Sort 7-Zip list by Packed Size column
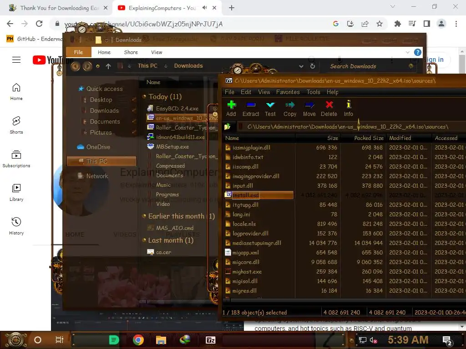This screenshot has width=466, height=349. (363, 138)
